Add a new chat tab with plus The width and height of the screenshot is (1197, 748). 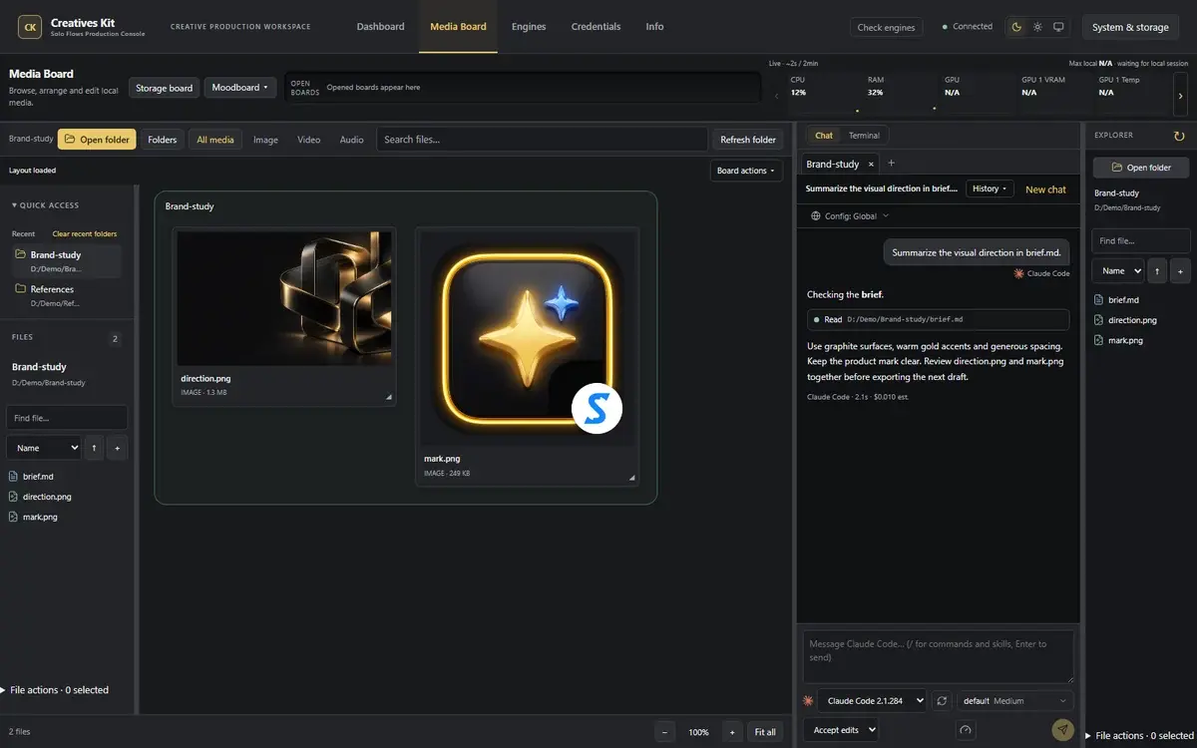click(x=892, y=163)
